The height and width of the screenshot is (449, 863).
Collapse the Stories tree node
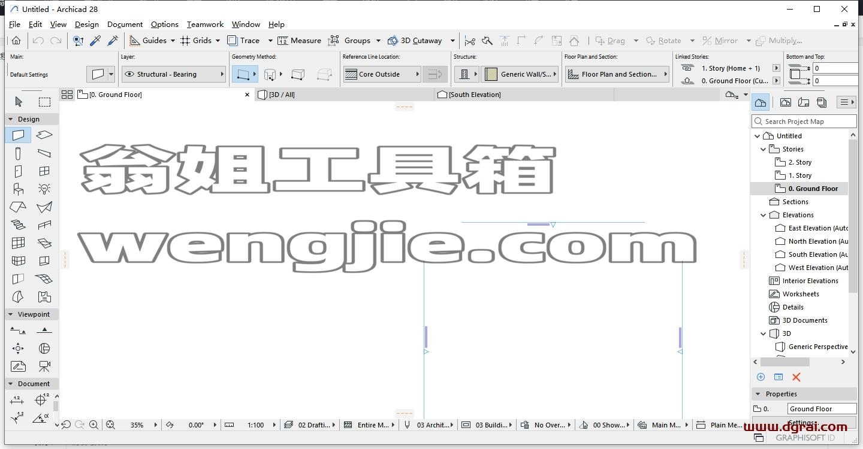coord(764,149)
